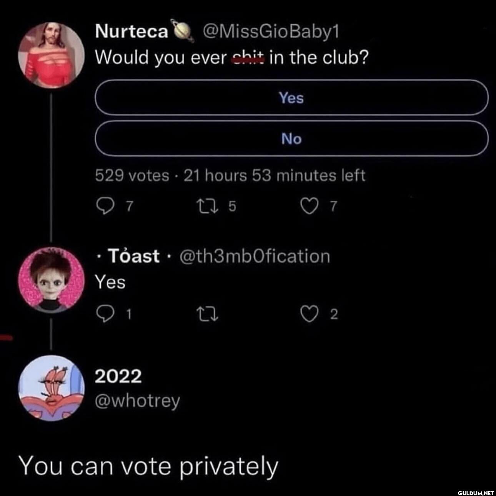
Task: Open the 'Would you ever' poll question text
Action: [231, 58]
